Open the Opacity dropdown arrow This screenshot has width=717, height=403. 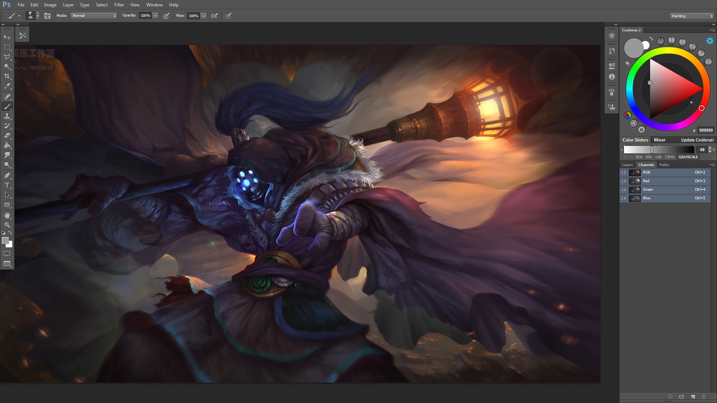(x=155, y=16)
